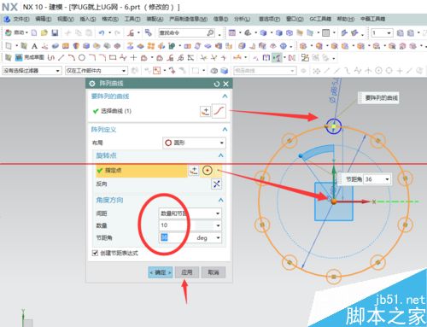Image resolution: width=427 pixels, height=327 pixels.
Task: Open the 视图(V) menu
Action: click(x=66, y=19)
